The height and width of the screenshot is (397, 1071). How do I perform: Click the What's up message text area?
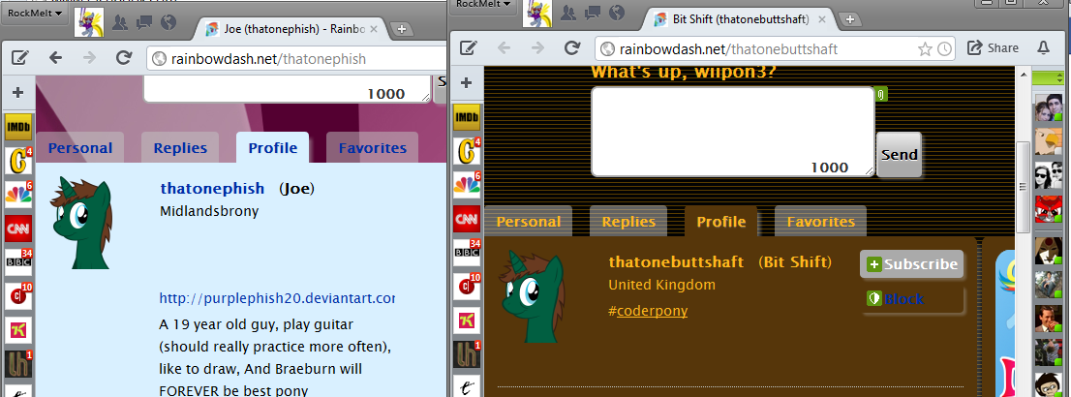tap(732, 131)
